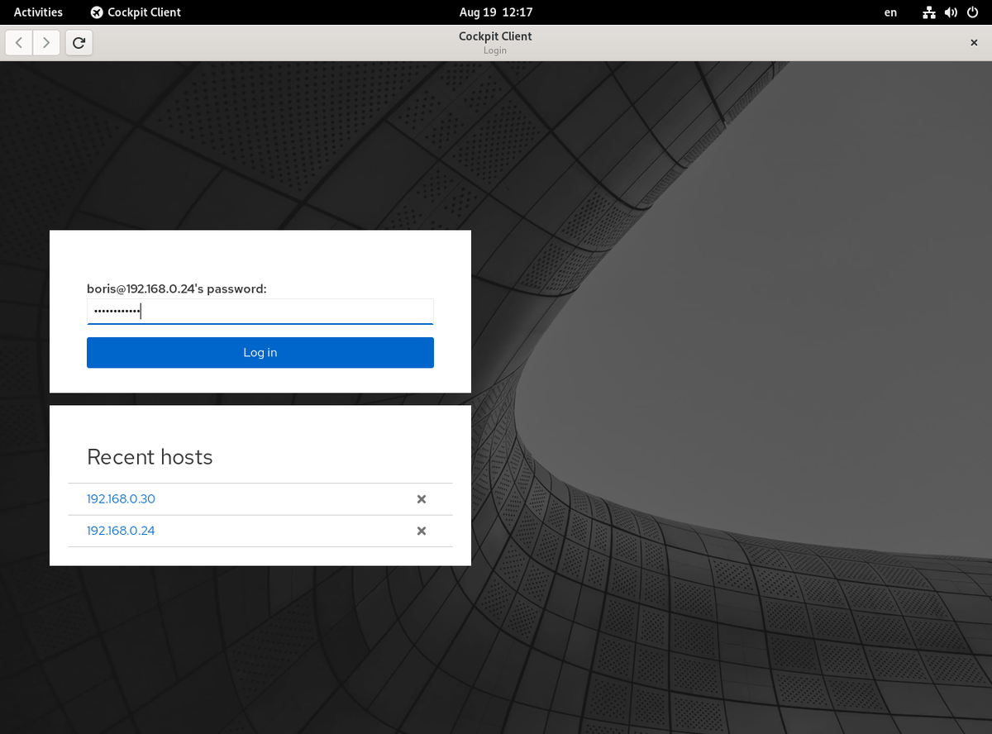Click the network status icon
992x734 pixels.
929,12
